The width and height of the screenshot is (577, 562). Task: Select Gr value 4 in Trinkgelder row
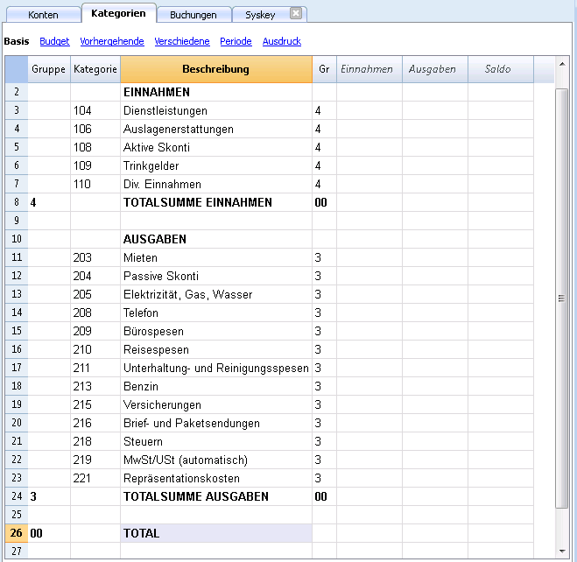coord(324,165)
